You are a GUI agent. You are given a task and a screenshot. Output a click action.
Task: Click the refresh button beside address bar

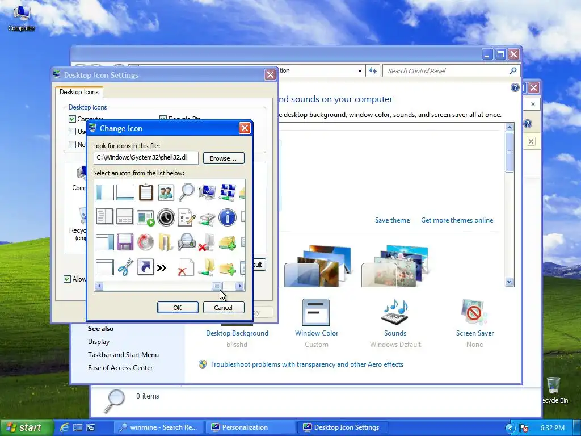pyautogui.click(x=373, y=70)
